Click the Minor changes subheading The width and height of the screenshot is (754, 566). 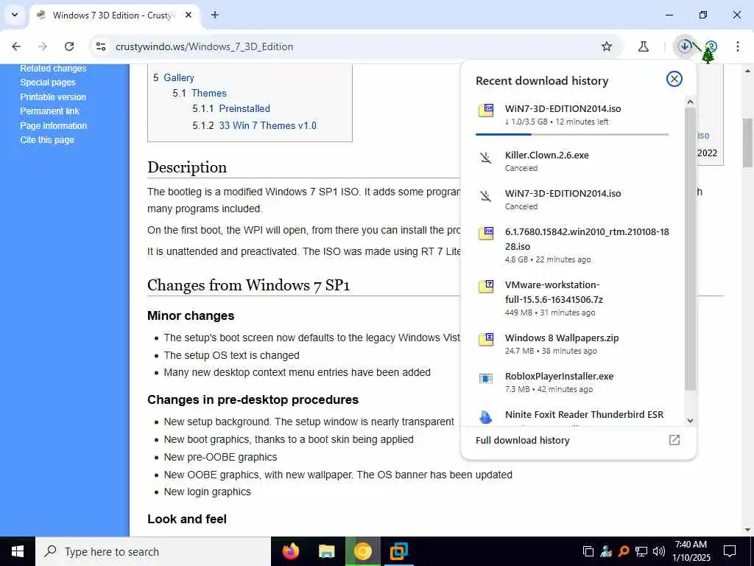(x=191, y=315)
